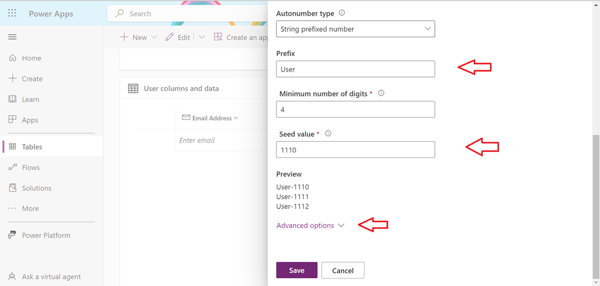This screenshot has width=600, height=286.
Task: Click the Minimum number of digits info icon
Action: click(x=381, y=93)
